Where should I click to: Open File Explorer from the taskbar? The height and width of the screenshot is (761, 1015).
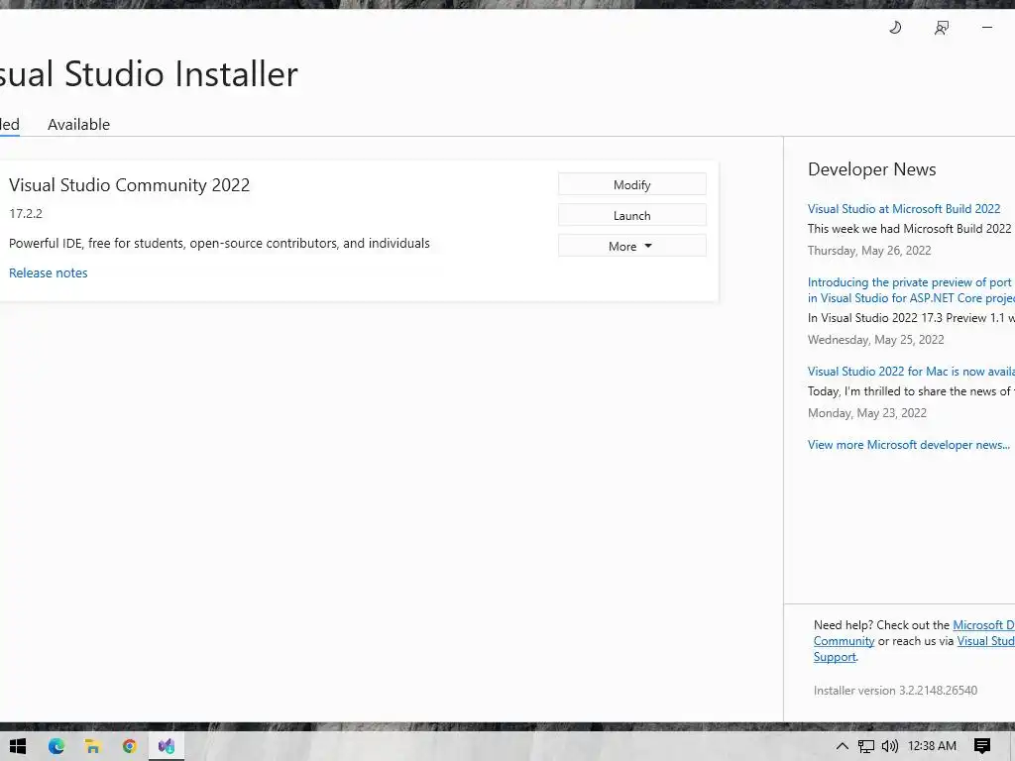coord(92,746)
